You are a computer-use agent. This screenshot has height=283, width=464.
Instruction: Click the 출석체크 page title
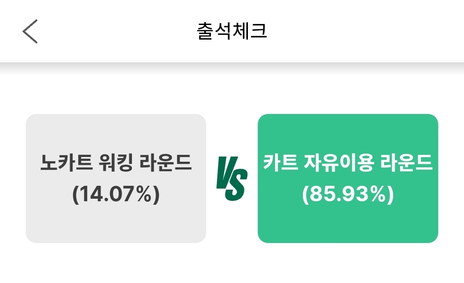pyautogui.click(x=232, y=32)
